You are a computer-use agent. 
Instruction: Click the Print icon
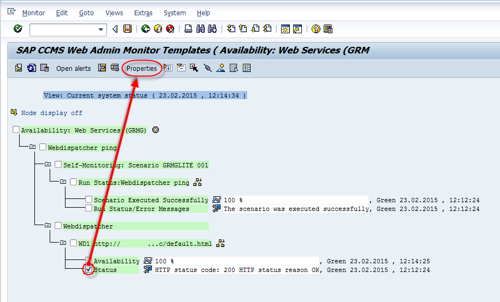pyautogui.click(x=188, y=29)
